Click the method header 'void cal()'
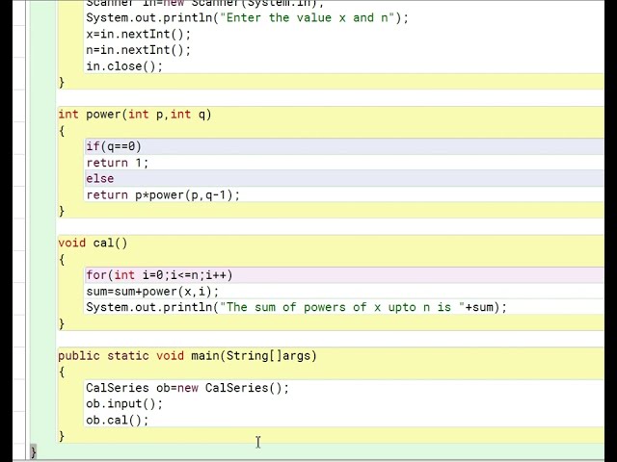The width and height of the screenshot is (617, 462). click(93, 244)
